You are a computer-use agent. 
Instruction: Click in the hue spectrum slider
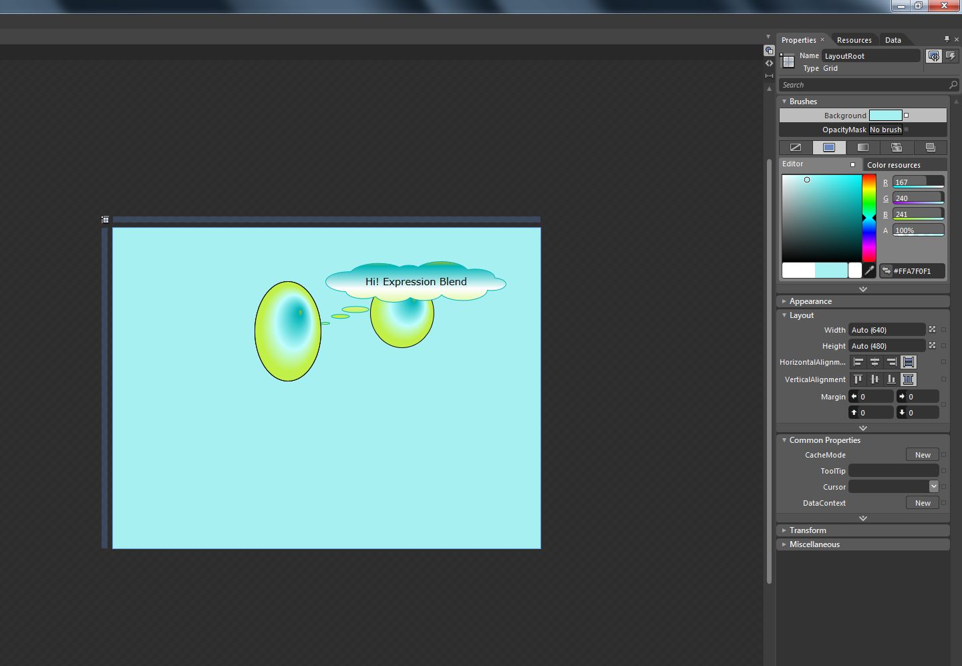point(868,218)
